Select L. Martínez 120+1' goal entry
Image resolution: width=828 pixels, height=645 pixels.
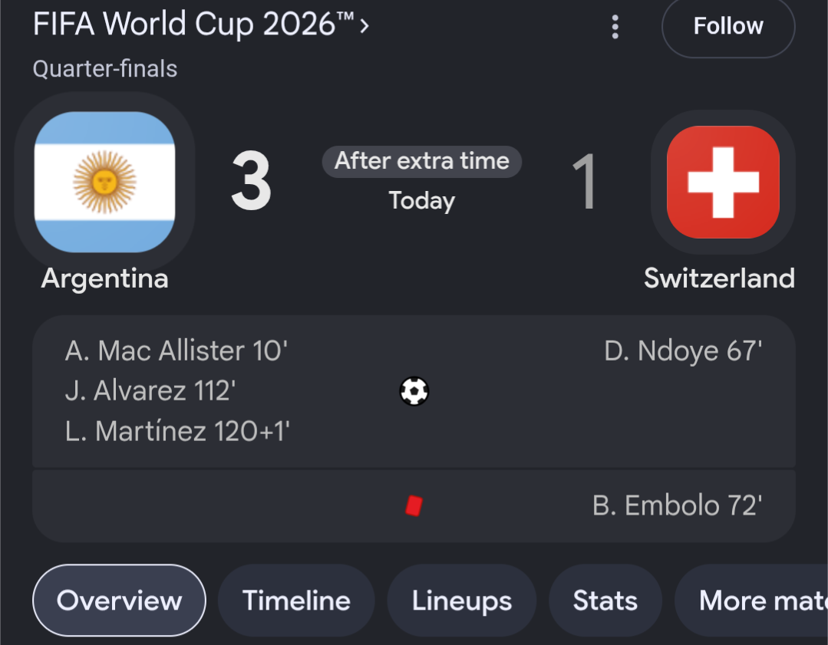177,431
